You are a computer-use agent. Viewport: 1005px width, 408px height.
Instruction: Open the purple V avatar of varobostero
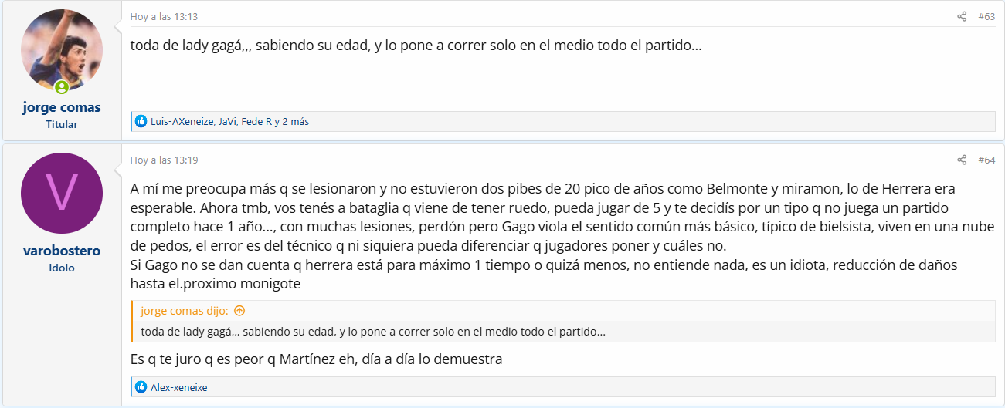point(62,194)
